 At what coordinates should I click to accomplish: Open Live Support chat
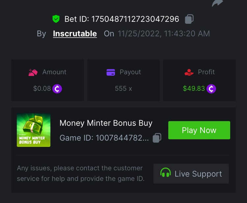click(191, 174)
